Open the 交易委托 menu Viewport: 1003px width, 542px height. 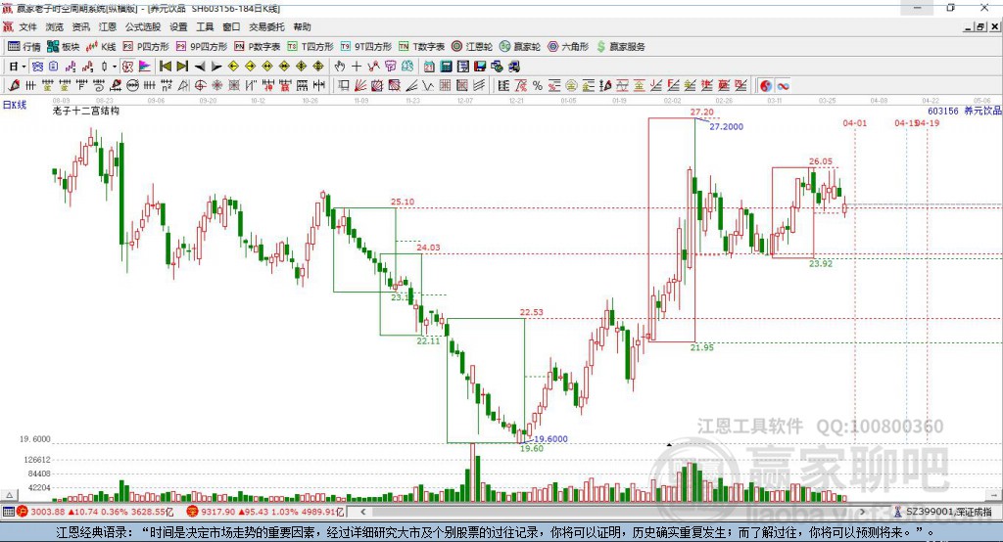pos(266,26)
